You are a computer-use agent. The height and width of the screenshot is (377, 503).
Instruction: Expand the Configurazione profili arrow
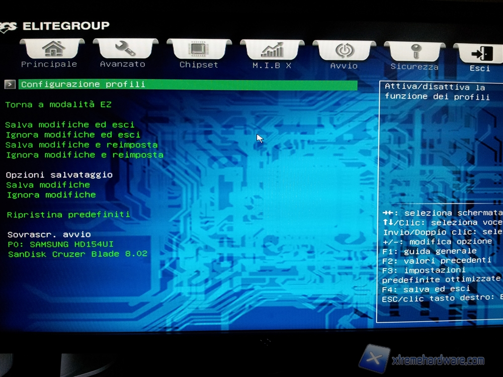tap(10, 84)
